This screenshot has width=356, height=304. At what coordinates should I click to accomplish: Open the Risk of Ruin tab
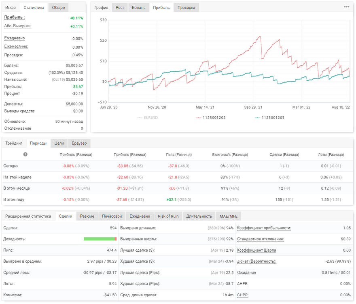coord(168,216)
